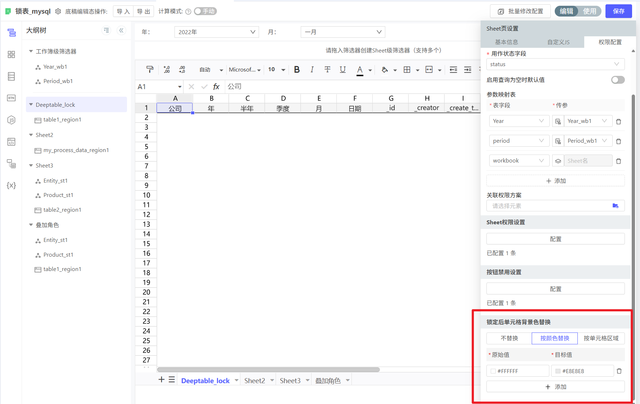Open the year 2022年 dropdown
Screen dimensions: 640x404
[x=216, y=32]
